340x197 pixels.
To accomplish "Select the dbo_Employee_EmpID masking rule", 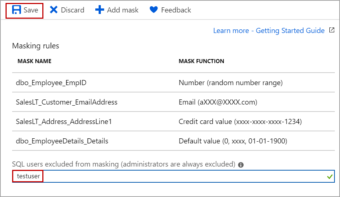I will 51,83.
